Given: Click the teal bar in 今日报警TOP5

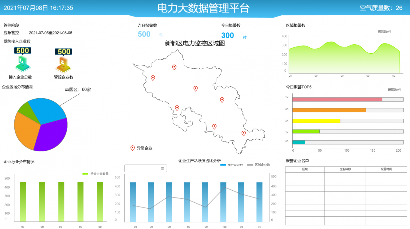Looking at the screenshot, I should pos(299,142).
